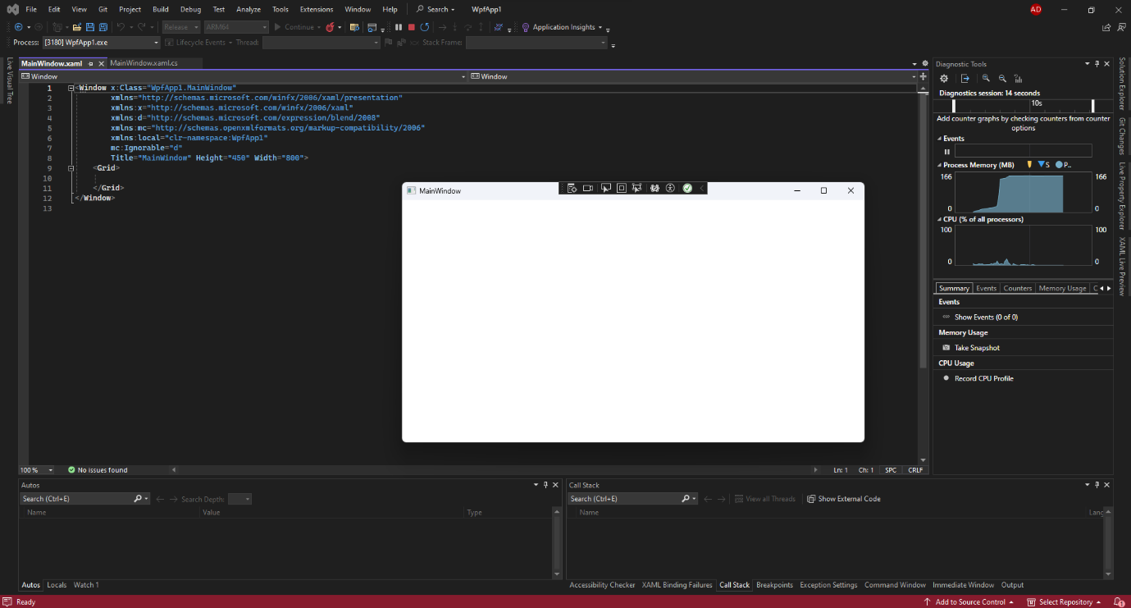Click Take Snapshot under Memory Usage

point(976,348)
